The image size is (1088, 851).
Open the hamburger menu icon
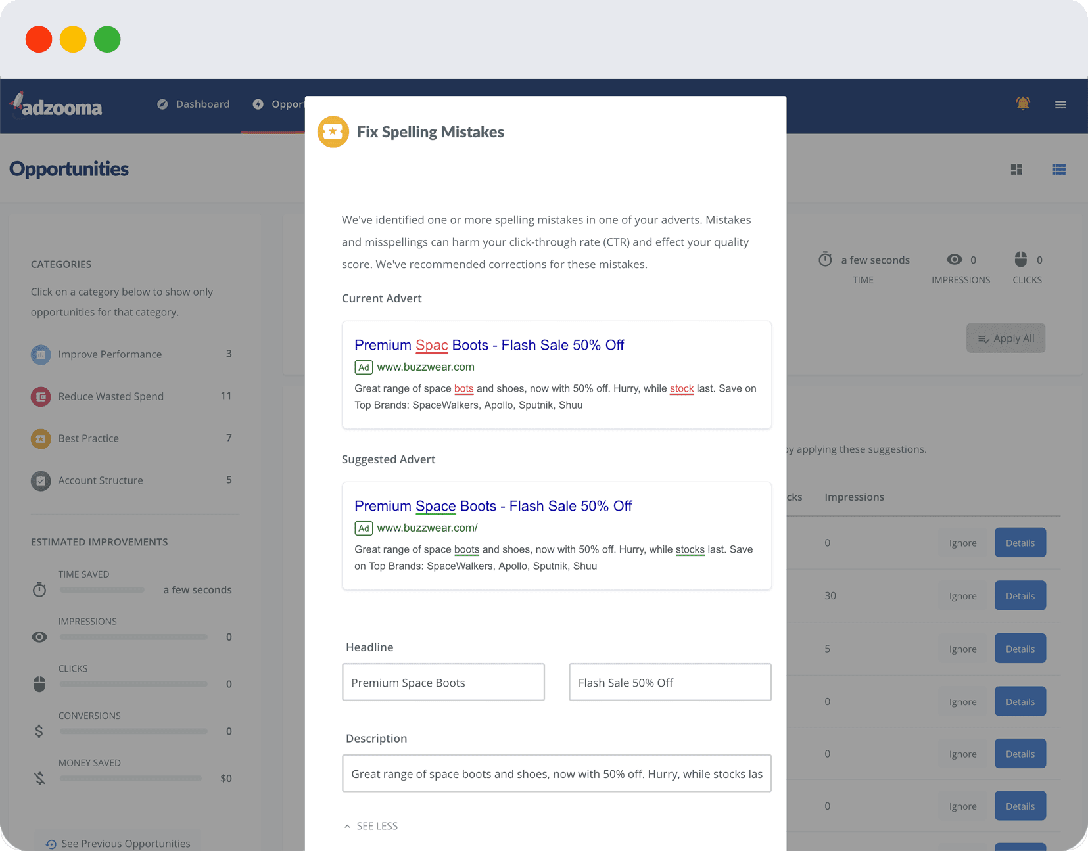[1060, 104]
